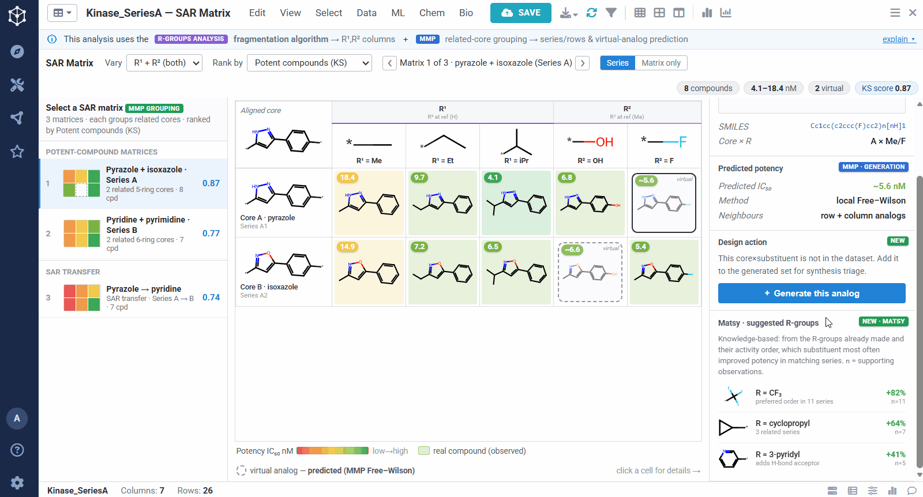Toggle the Matrix only view segment
The height and width of the screenshot is (497, 923).
coord(661,63)
